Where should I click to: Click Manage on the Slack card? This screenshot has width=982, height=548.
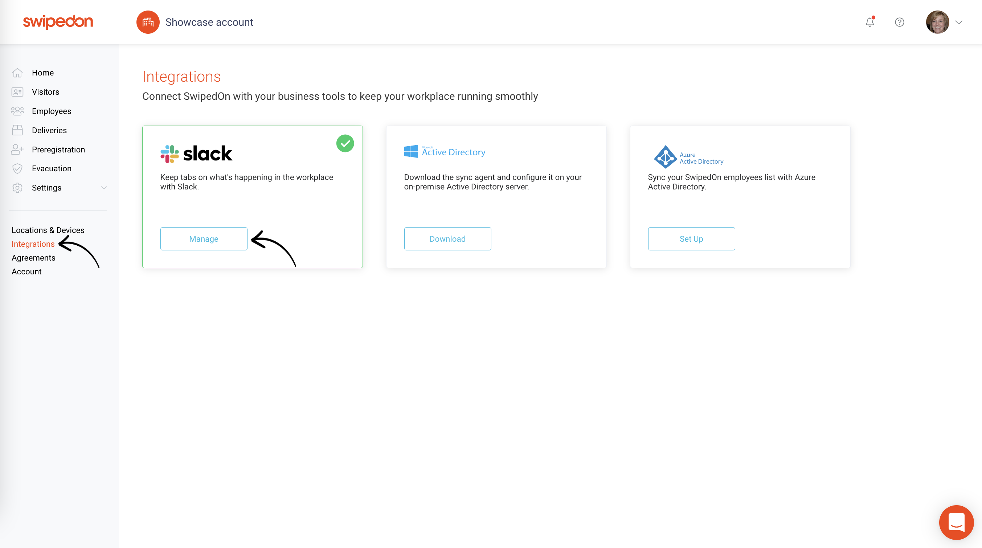pos(204,239)
